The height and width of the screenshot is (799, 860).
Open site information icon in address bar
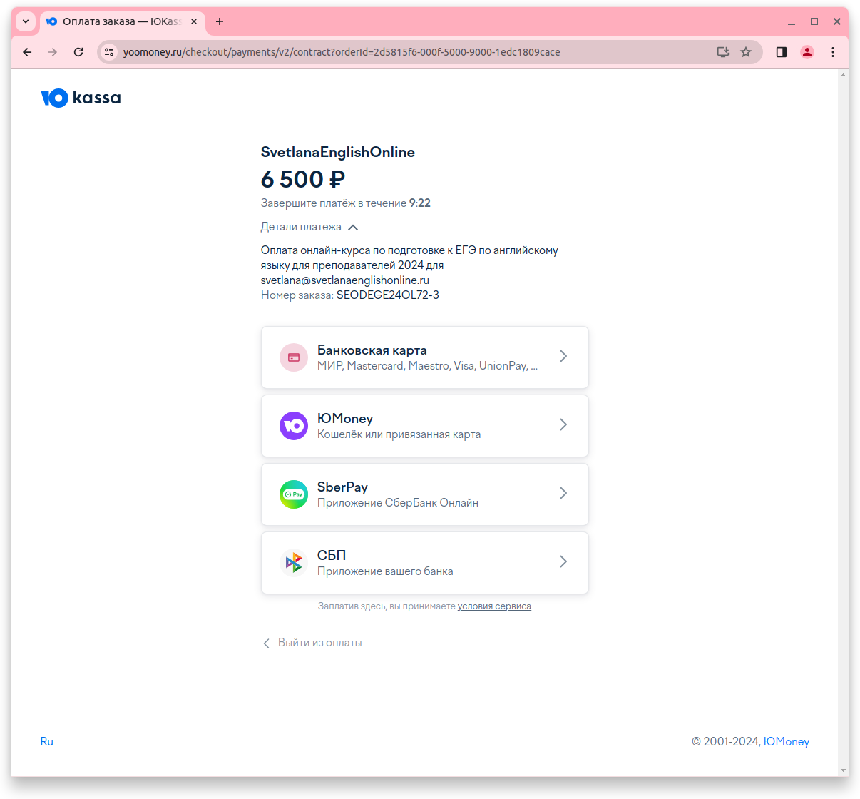click(x=109, y=52)
